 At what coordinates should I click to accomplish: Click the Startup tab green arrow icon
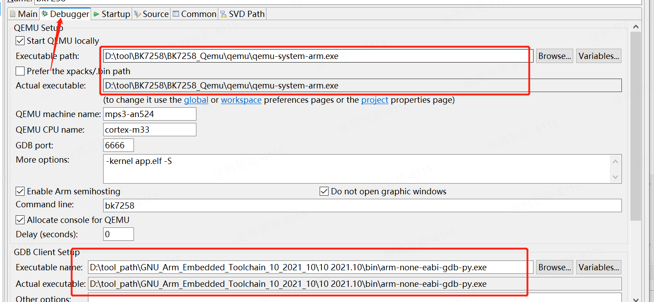click(x=96, y=14)
